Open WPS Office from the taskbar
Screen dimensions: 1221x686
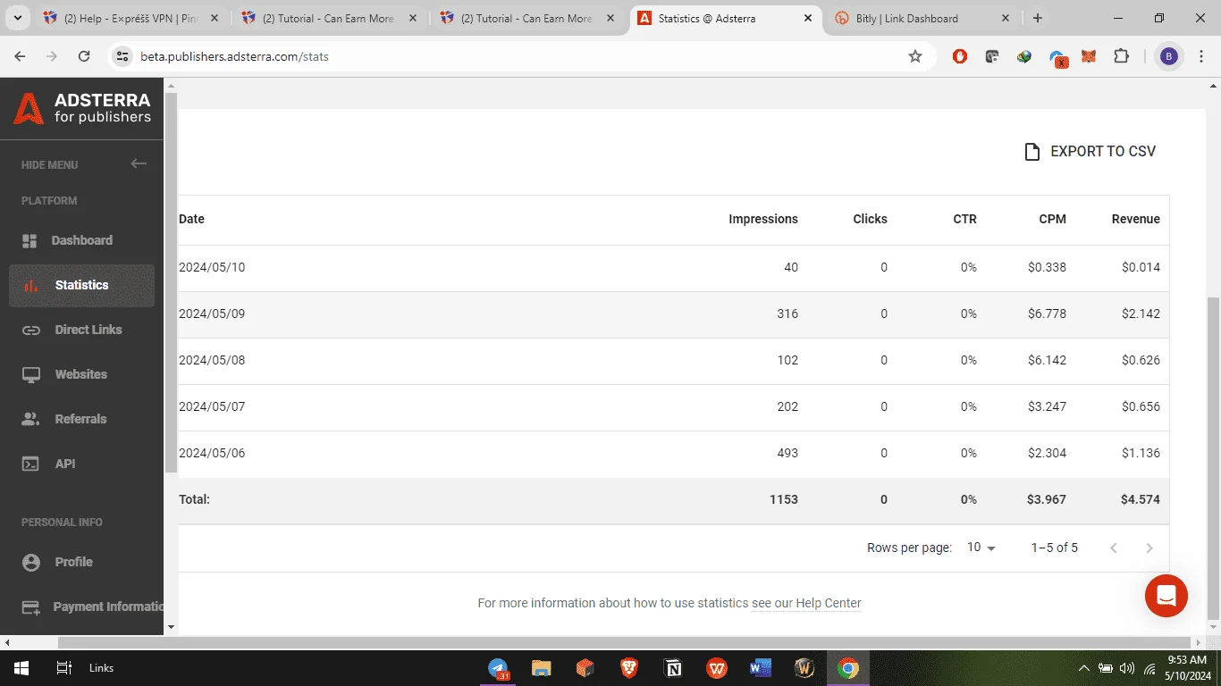(x=717, y=668)
